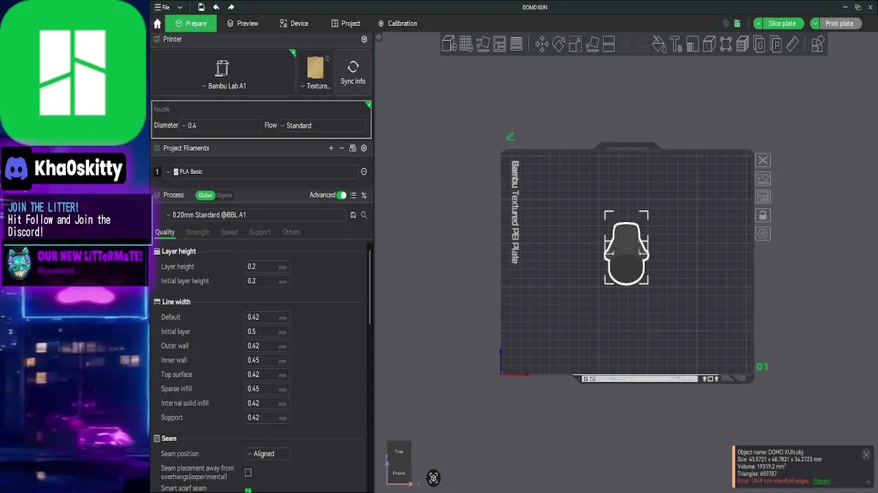This screenshot has width=878, height=493.
Task: Switch Process to Global mode
Action: click(x=205, y=195)
